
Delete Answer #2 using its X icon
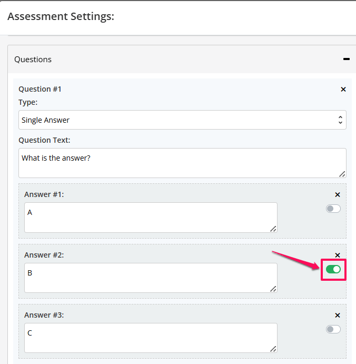(338, 255)
